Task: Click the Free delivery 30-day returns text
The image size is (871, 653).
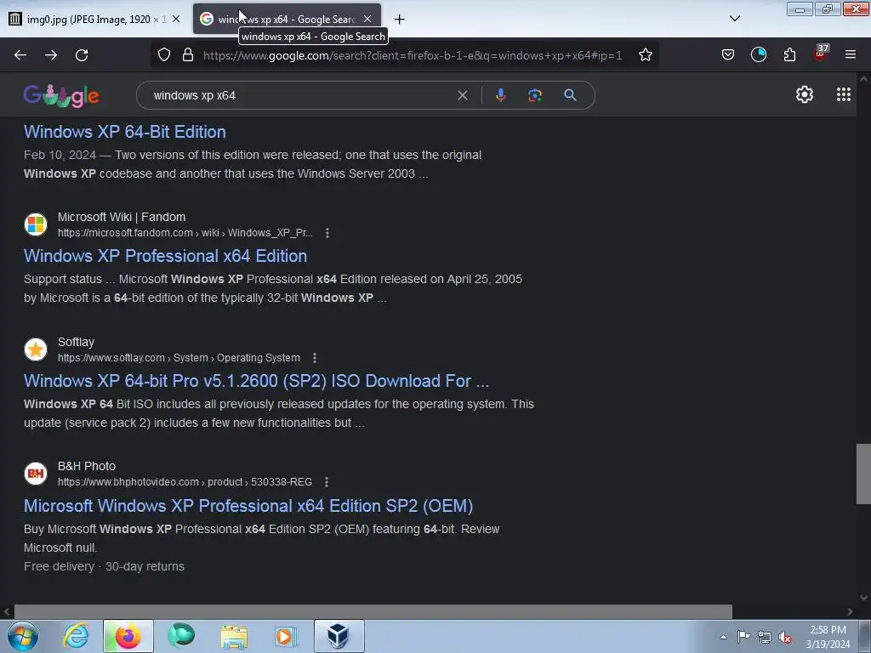Action: [x=104, y=566]
